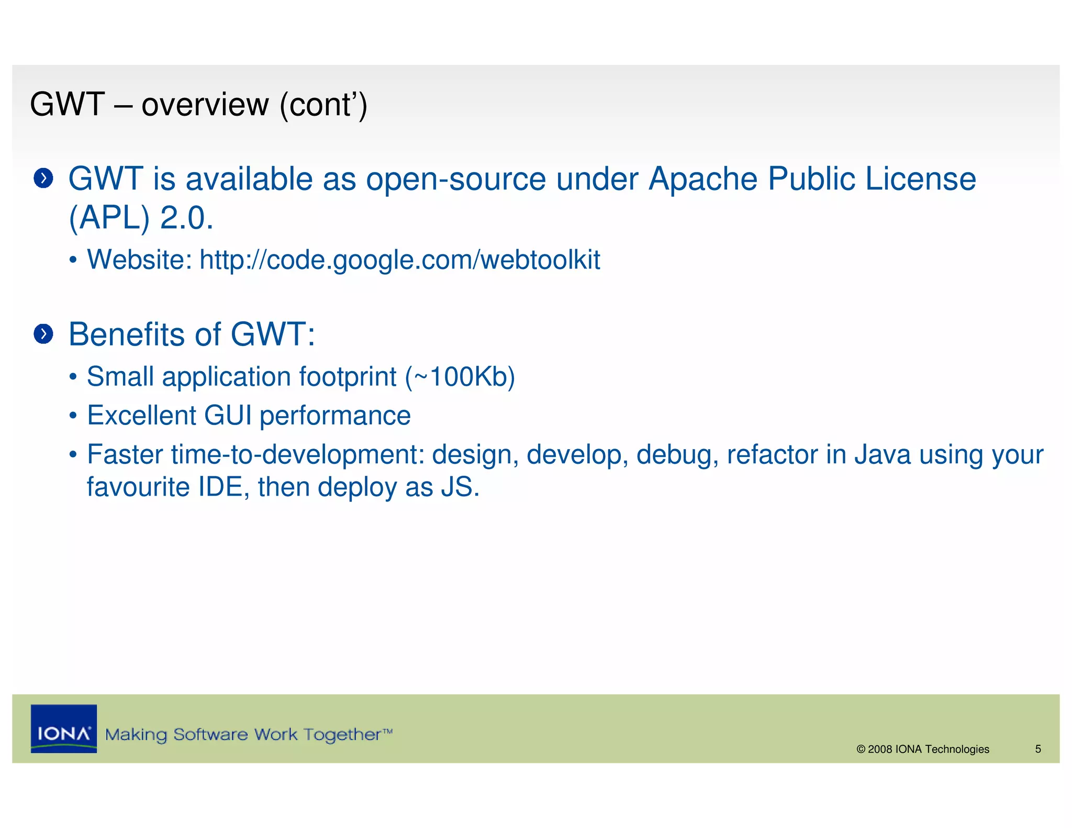Click the Benefits of GWT: heading
This screenshot has width=1072, height=828.
pos(192,334)
